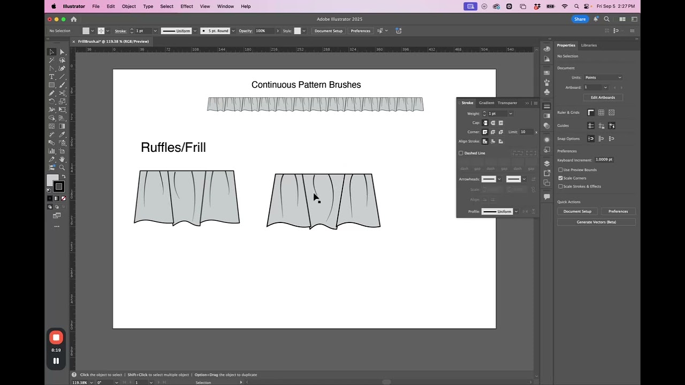Open the Object menu
The height and width of the screenshot is (385, 685).
[129, 6]
